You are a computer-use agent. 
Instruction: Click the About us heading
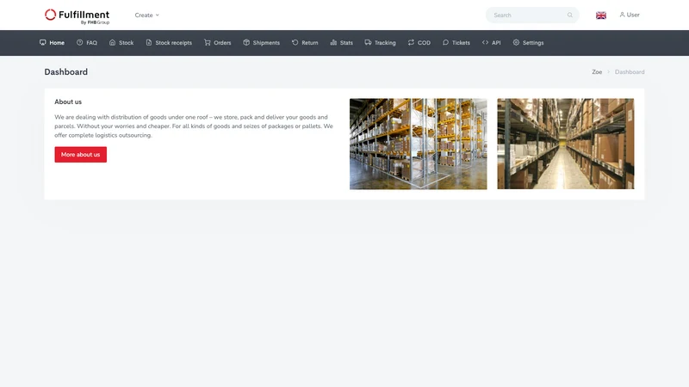pyautogui.click(x=68, y=101)
